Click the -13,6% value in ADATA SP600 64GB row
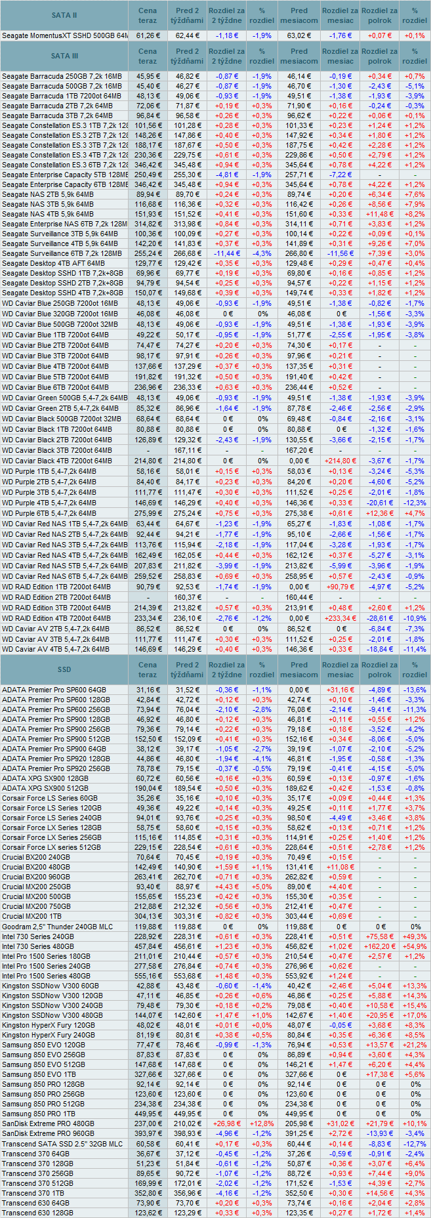Screen dimensions: 431x1218 click(415, 690)
